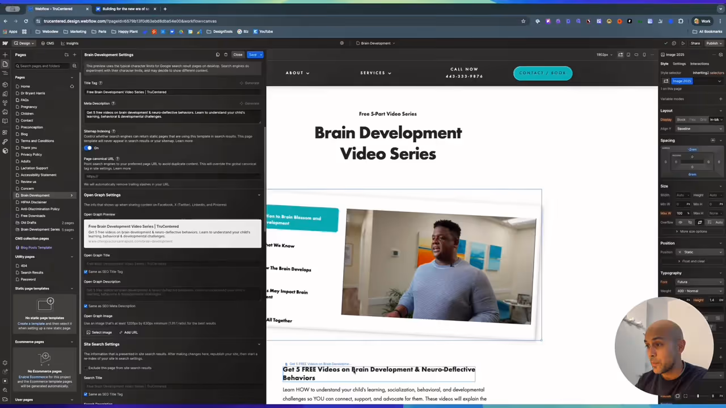Open the Brain Development Series folder
The image size is (726, 408).
pyautogui.click(x=40, y=229)
